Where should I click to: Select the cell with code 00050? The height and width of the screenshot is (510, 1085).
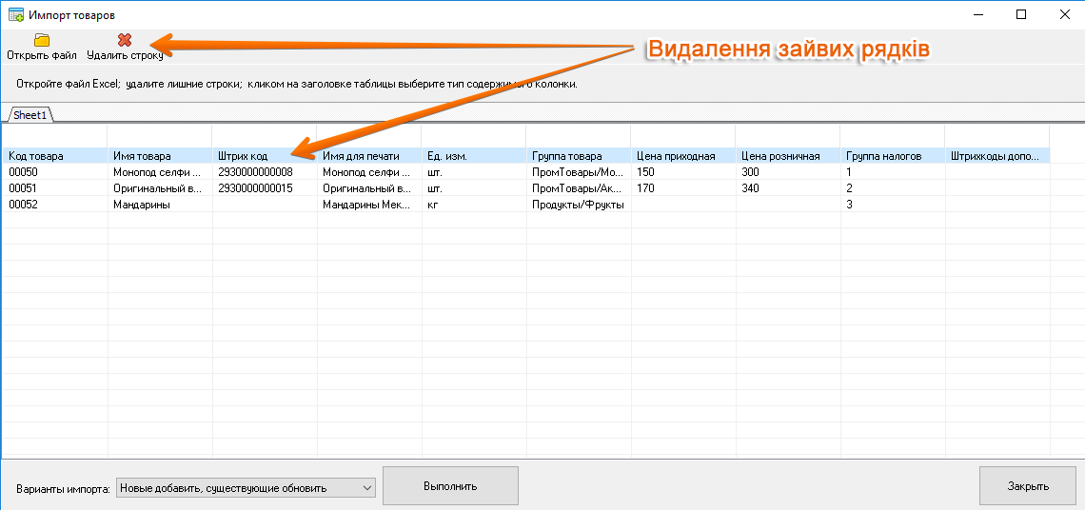pos(54,171)
